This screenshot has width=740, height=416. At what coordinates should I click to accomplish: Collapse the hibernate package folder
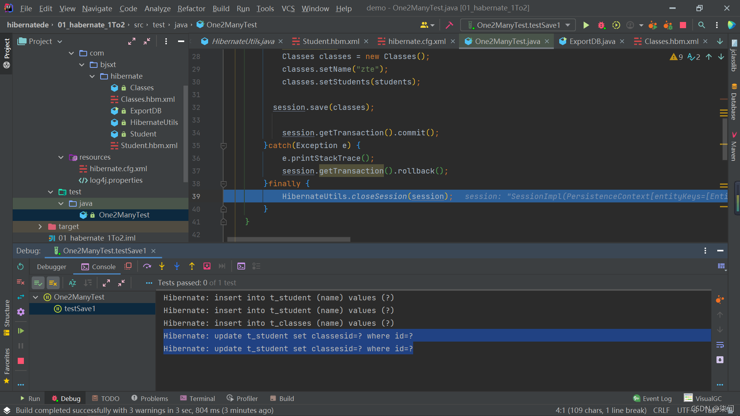click(x=92, y=76)
